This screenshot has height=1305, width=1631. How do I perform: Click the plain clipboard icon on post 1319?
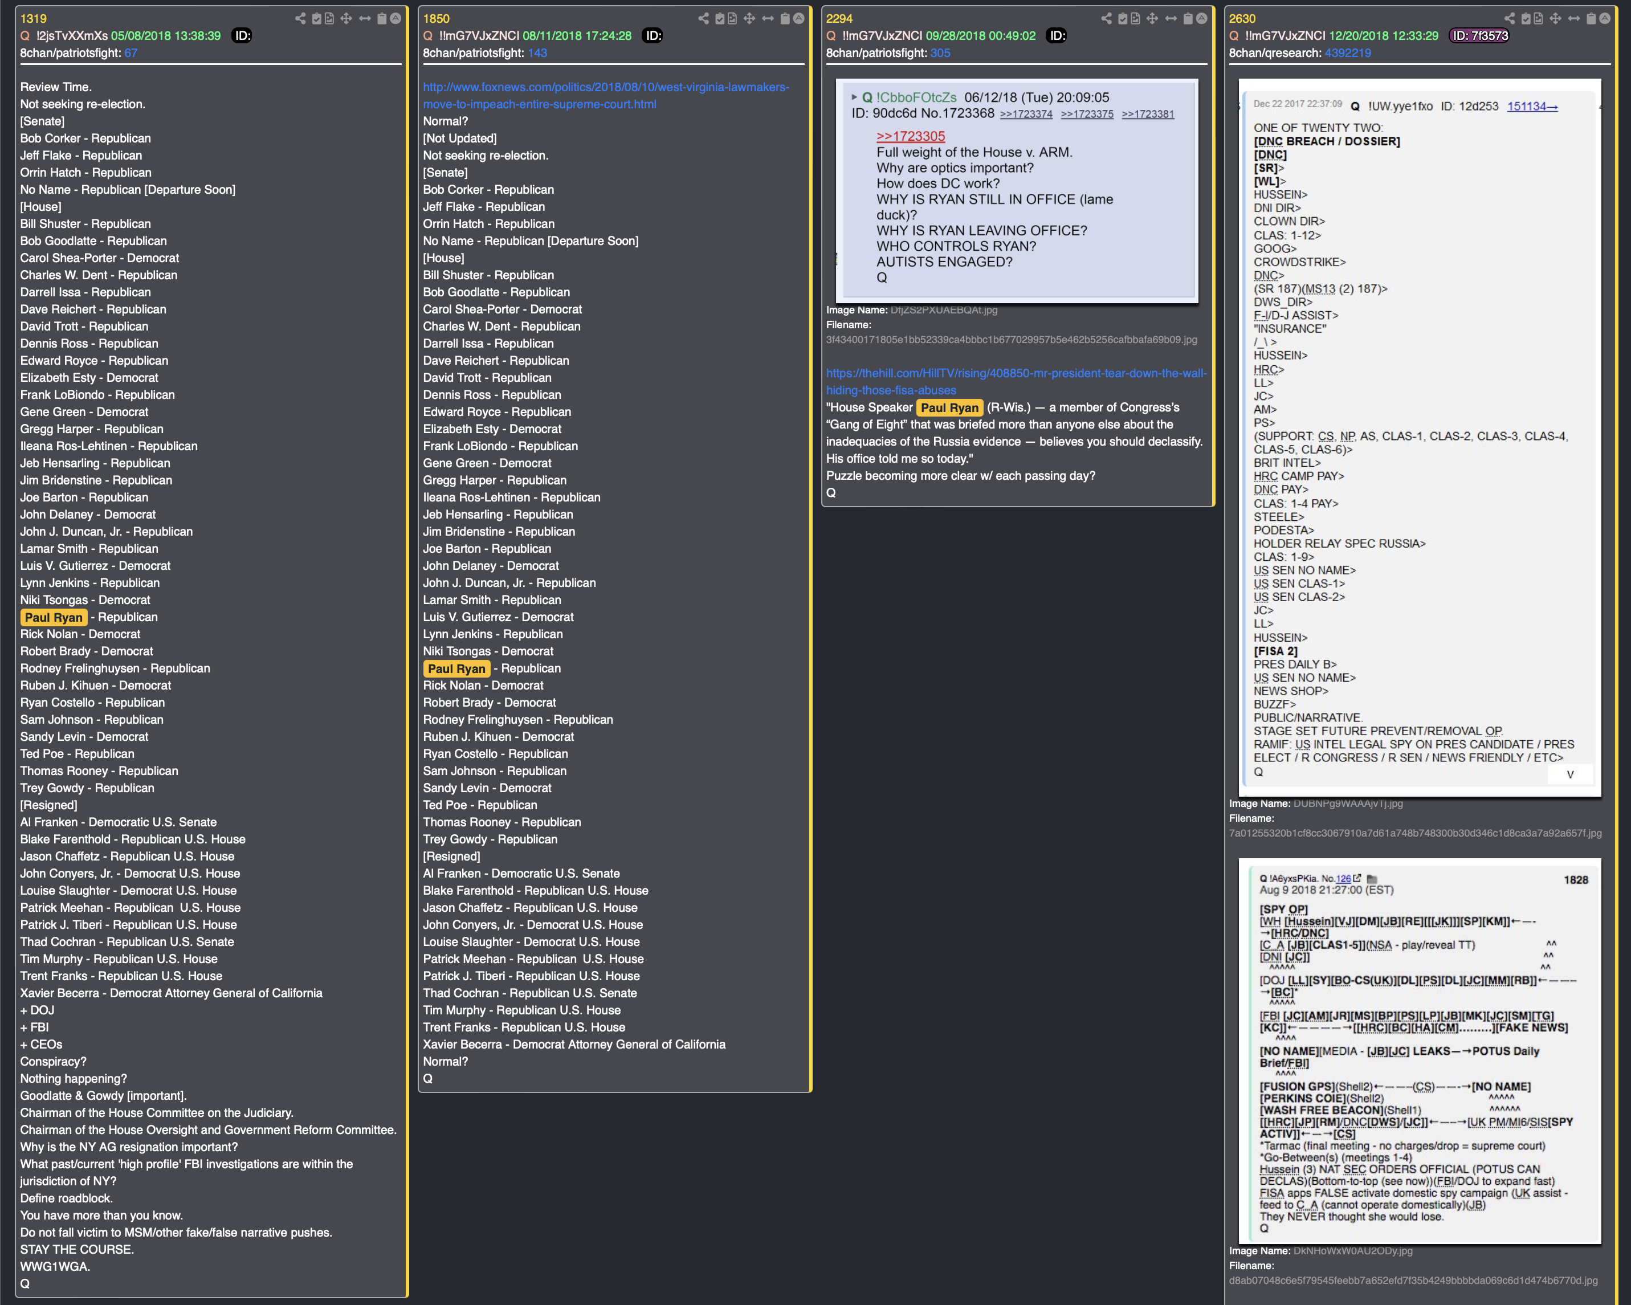click(x=382, y=18)
